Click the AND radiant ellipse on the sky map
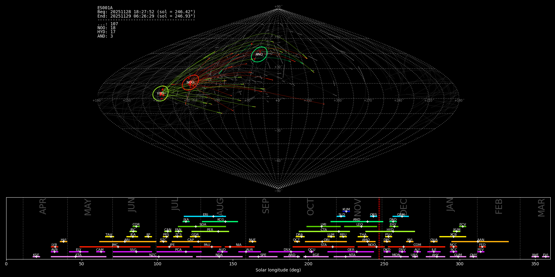555x277 pixels. pyautogui.click(x=259, y=54)
